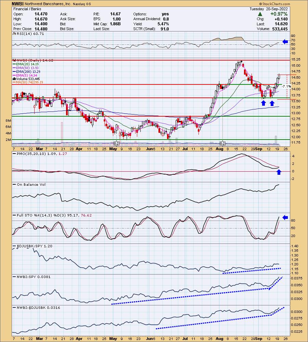Open the StockCharts.com copyright link
The height and width of the screenshot is (342, 308).
(274, 4)
